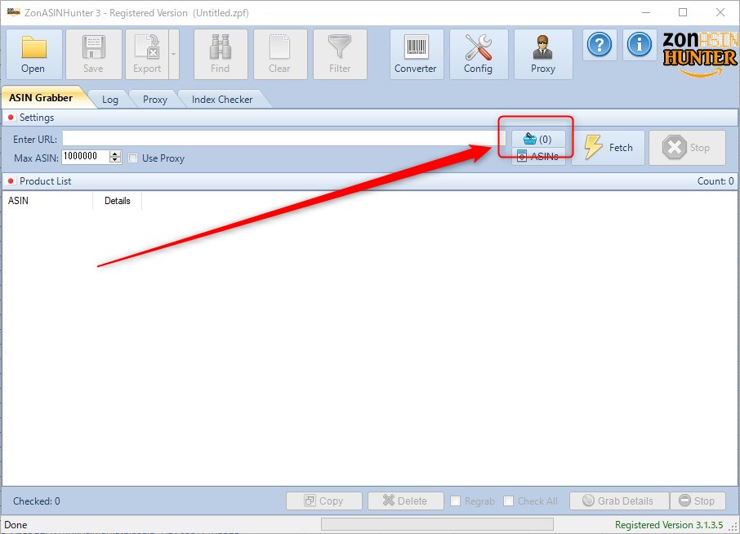
Task: Click the Product List section header
Action: pyautogui.click(x=371, y=181)
